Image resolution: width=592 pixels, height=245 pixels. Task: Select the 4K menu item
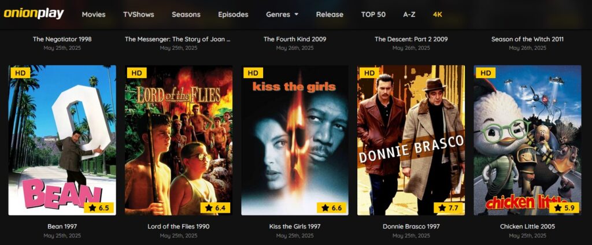tap(438, 14)
